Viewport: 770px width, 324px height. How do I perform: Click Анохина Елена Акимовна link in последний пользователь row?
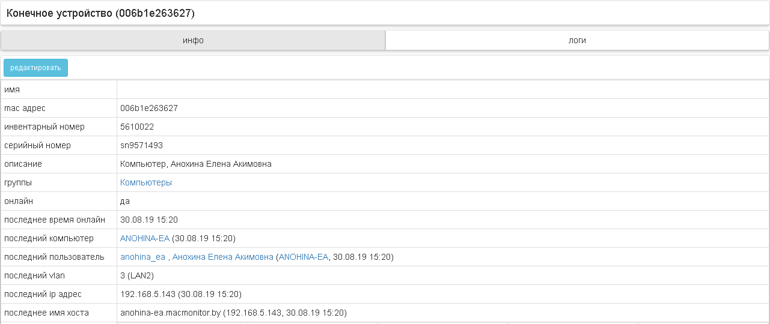[222, 257]
